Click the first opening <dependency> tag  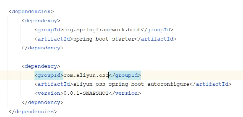pos(41,21)
